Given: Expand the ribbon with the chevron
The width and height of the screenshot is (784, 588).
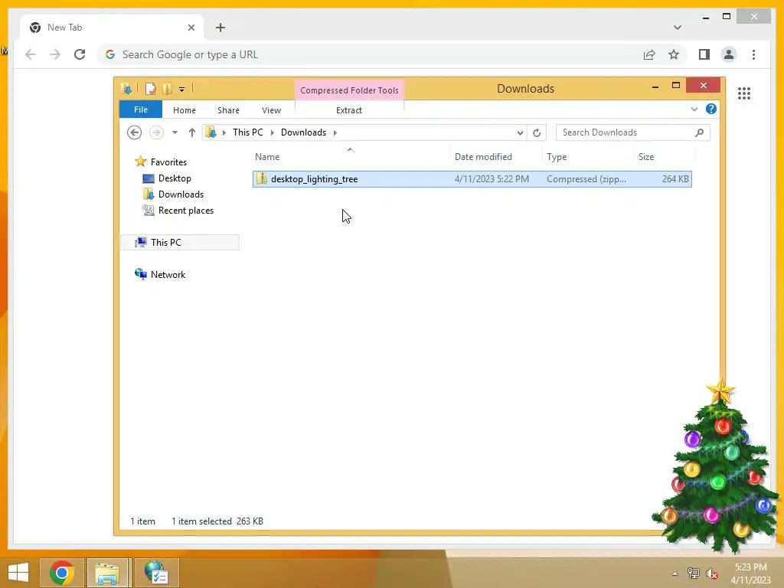Looking at the screenshot, I should pyautogui.click(x=694, y=109).
